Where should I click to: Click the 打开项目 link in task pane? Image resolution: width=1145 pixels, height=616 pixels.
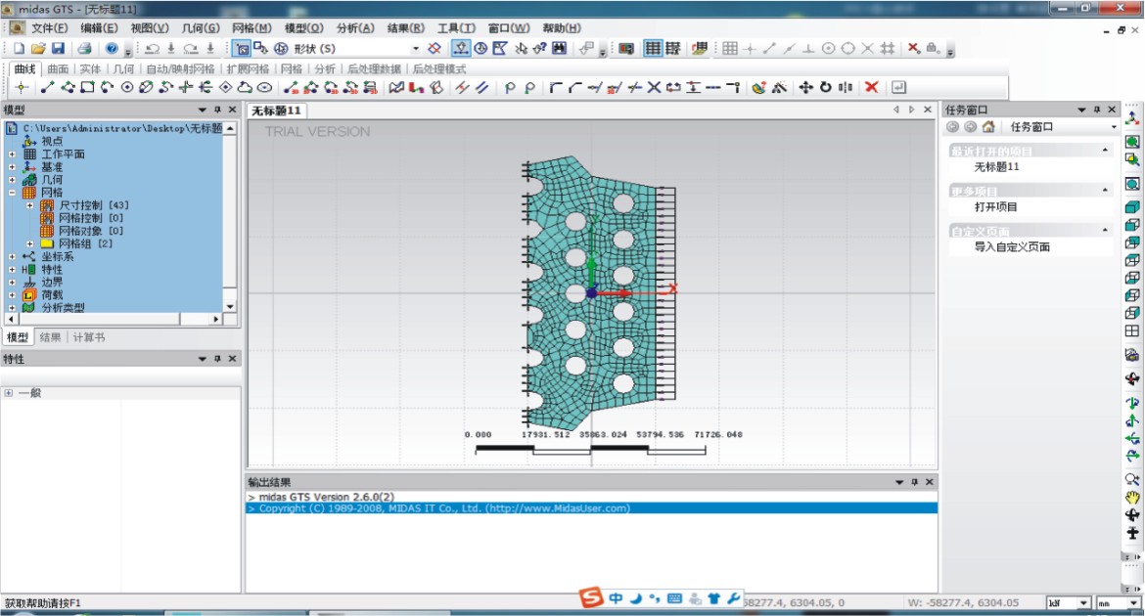click(x=995, y=206)
